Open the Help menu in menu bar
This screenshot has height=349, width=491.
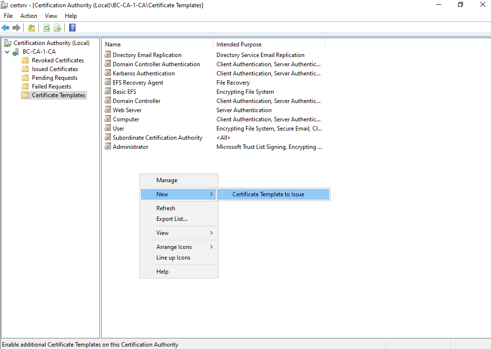pyautogui.click(x=71, y=16)
